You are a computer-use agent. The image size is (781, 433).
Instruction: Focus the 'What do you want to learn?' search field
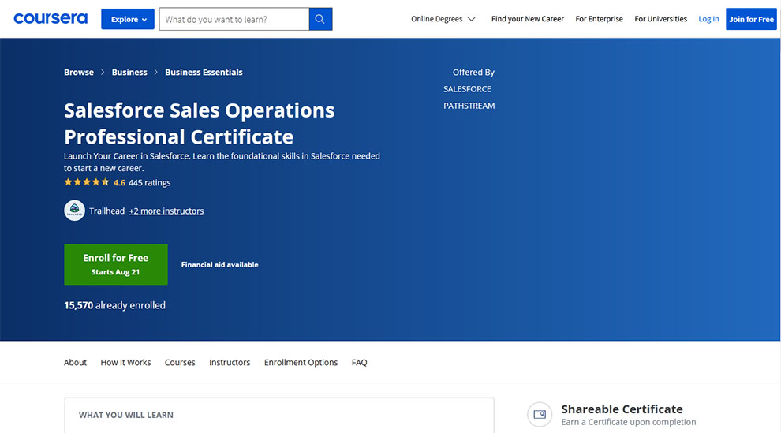pyautogui.click(x=234, y=19)
